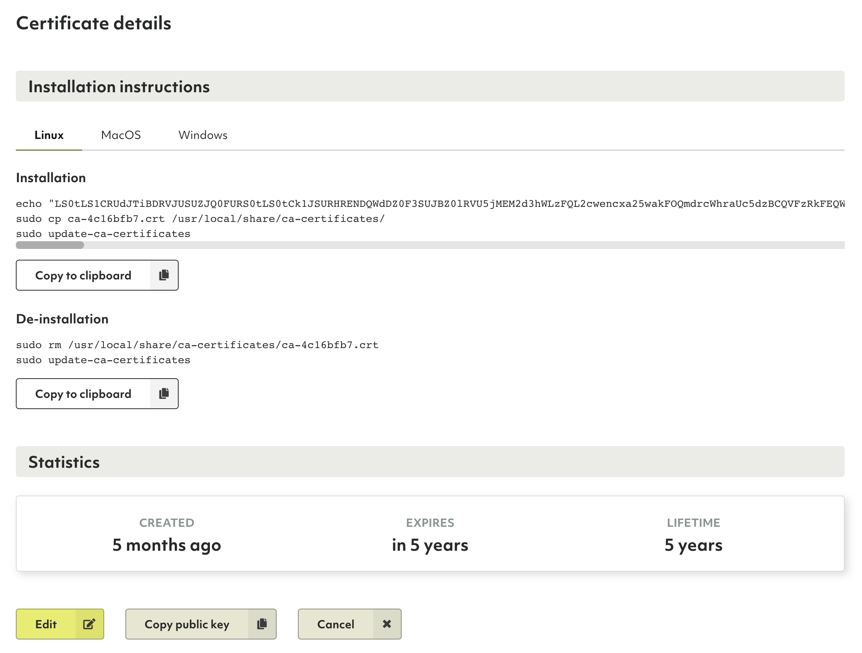Click 'sudo rm /usr/local/share' command line
862x653 pixels.
pos(197,345)
